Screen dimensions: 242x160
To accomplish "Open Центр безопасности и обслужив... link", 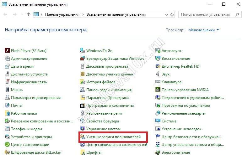I will [x=191, y=137].
